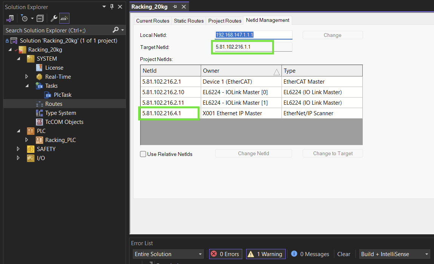
Task: Select the Racking_20kg document tab
Action: (149, 7)
